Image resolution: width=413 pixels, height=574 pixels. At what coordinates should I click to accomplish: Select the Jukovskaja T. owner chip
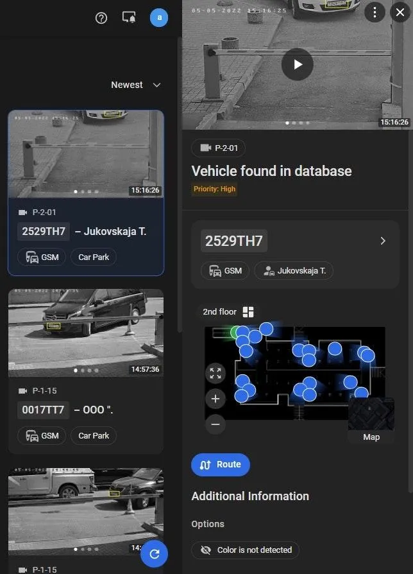pyautogui.click(x=294, y=271)
